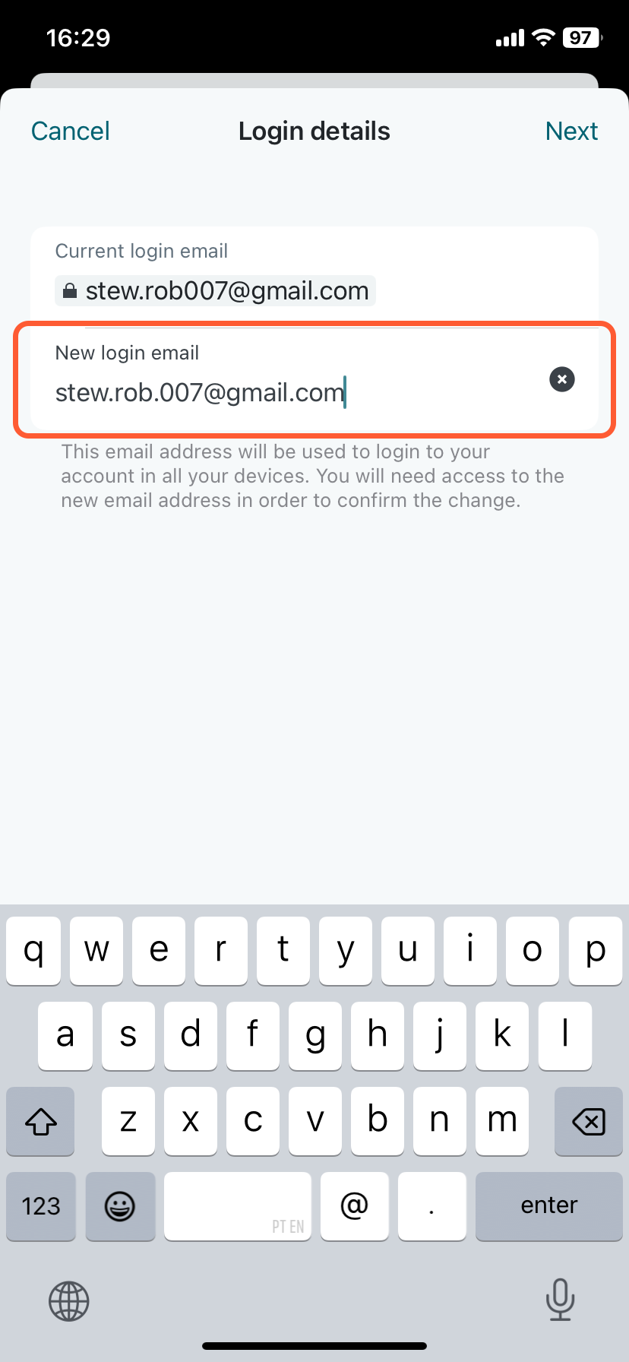Tap the lock icon beside current email

pyautogui.click(x=69, y=291)
